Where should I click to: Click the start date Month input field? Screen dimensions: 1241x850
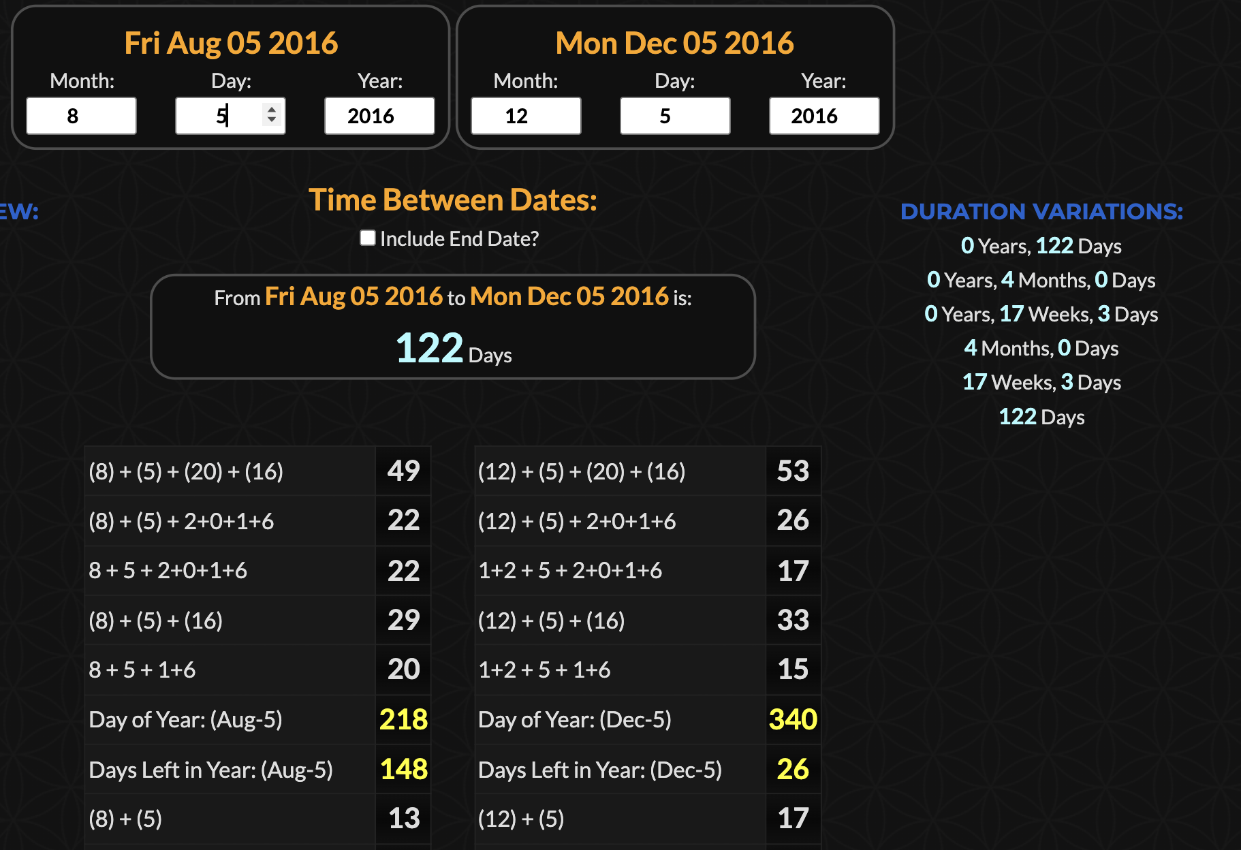[x=81, y=116]
